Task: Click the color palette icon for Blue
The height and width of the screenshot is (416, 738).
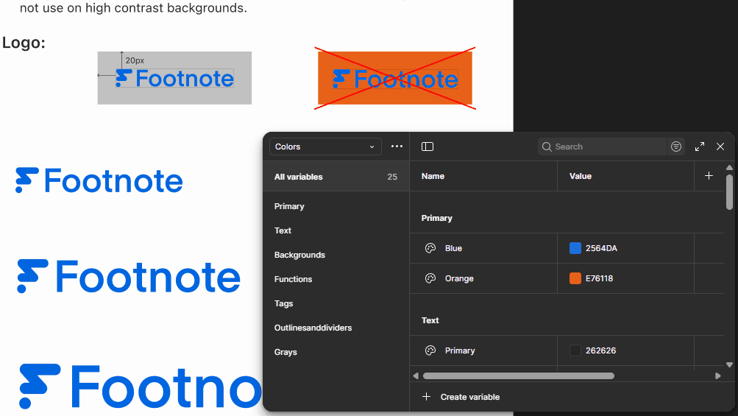Action: pos(430,248)
